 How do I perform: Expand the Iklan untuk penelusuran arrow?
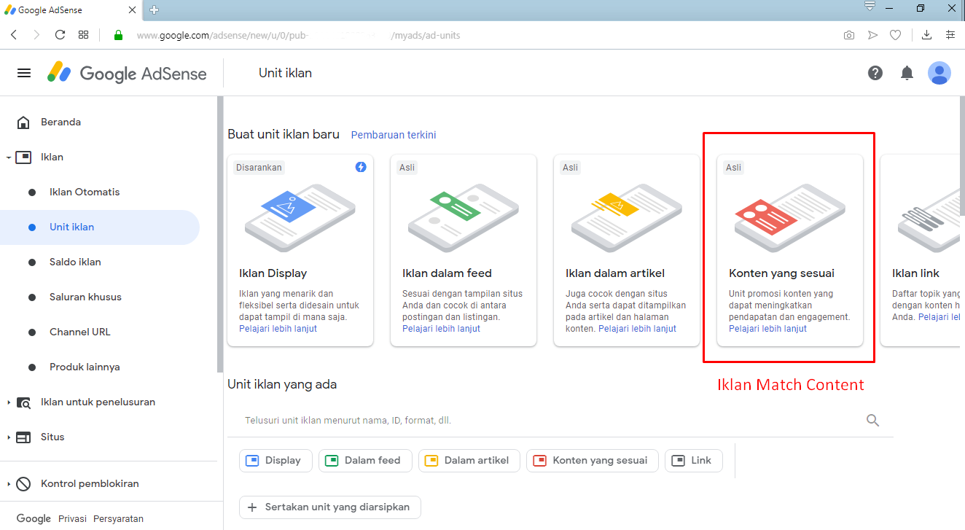[7, 402]
